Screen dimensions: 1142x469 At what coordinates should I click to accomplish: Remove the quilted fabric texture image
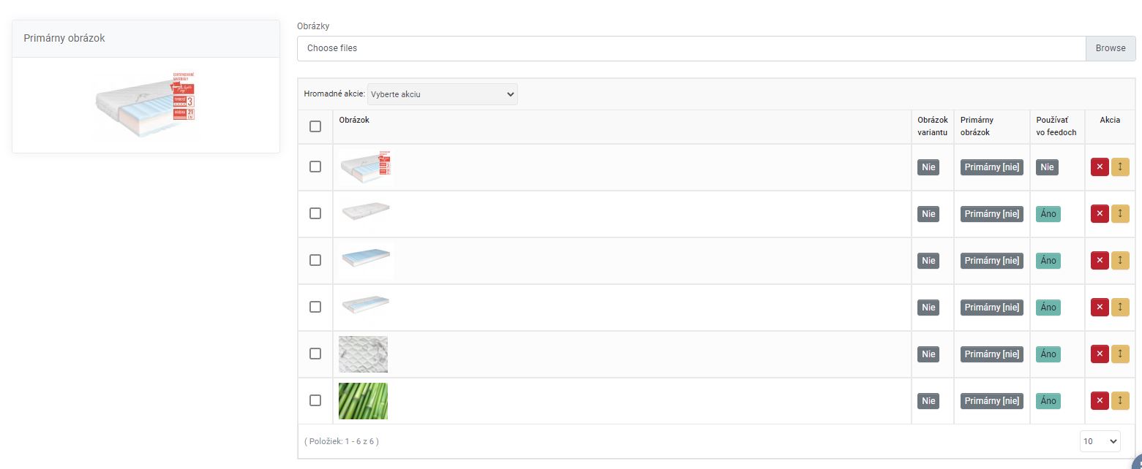1100,354
